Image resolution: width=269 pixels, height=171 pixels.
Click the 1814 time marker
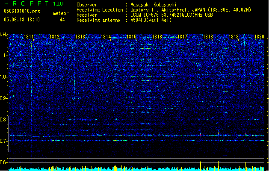[x=106, y=37]
